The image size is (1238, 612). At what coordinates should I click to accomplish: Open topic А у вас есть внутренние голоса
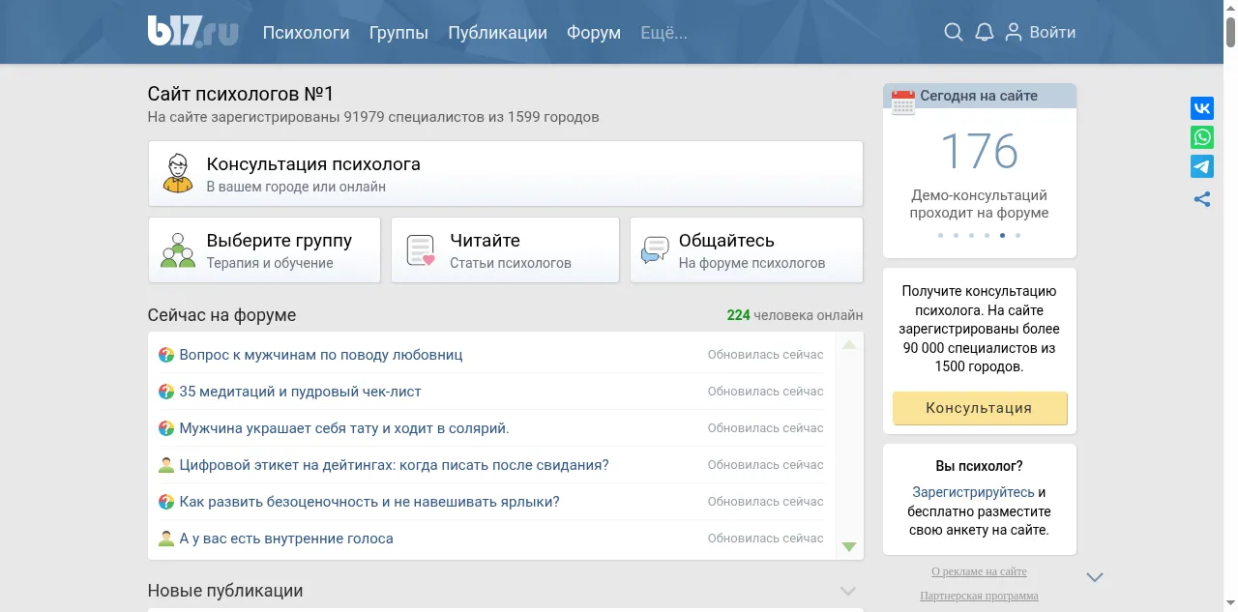coord(286,539)
